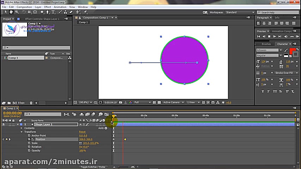Hide Shape Layer 1 with eye toggle
The image size is (301, 169).
coord(4,124)
